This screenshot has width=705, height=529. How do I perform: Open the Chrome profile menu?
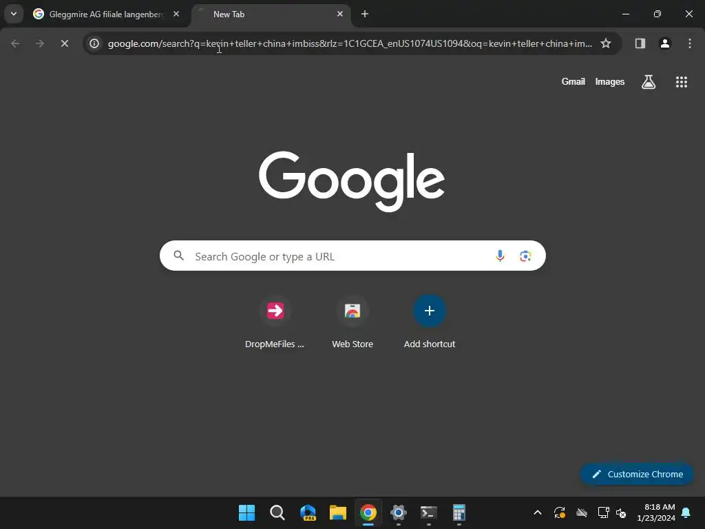[665, 43]
